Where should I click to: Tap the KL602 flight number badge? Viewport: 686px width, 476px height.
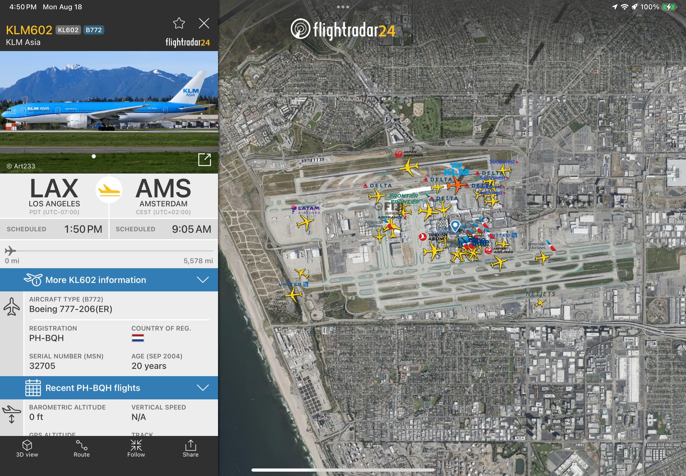tap(68, 30)
